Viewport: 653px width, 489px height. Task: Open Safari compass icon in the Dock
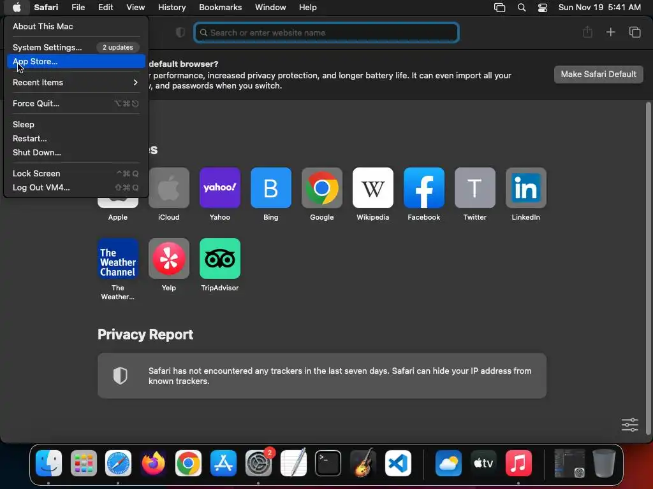click(x=118, y=463)
